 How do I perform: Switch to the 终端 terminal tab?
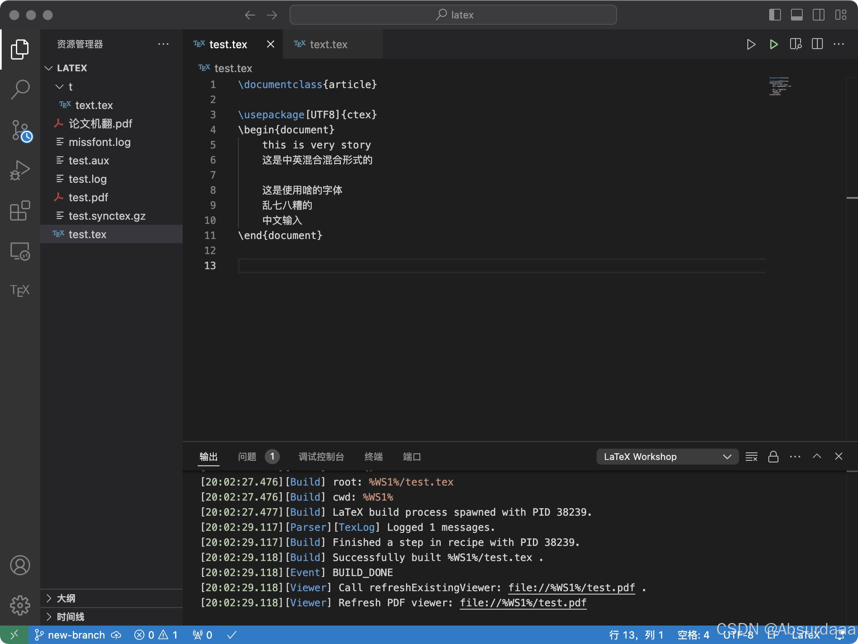(374, 457)
